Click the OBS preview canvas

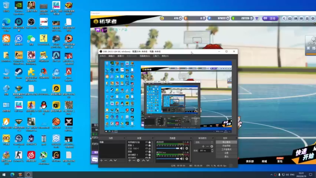[168, 97]
